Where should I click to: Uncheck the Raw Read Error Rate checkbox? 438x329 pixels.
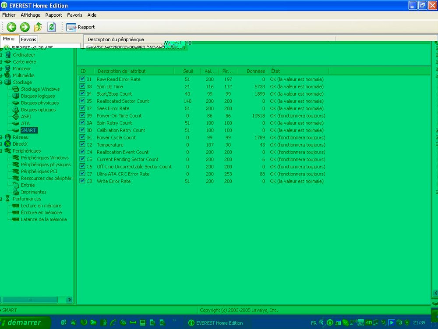(82, 79)
